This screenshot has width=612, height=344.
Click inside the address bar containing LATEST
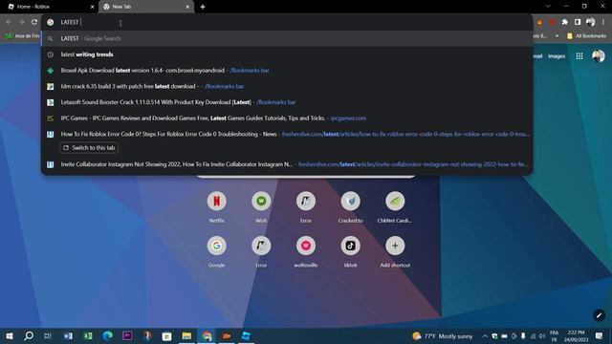287,22
